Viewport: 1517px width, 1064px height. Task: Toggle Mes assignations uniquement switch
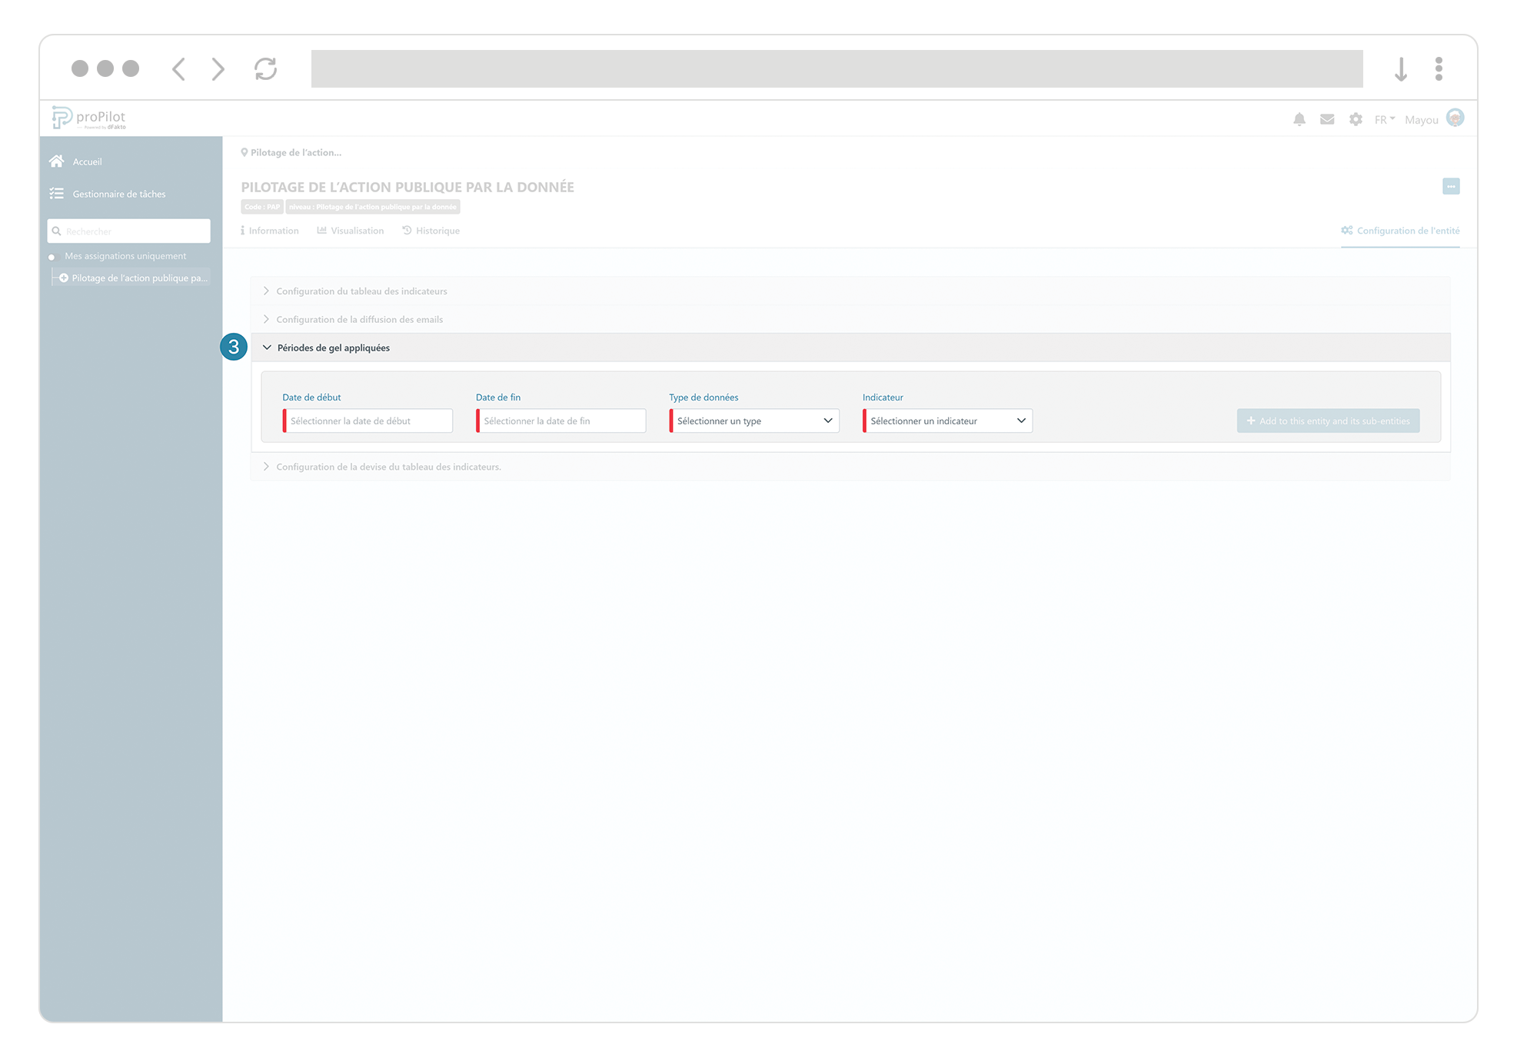(53, 257)
